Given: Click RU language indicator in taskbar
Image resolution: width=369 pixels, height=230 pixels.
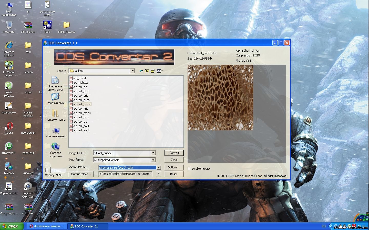Looking at the screenshot, I should (324, 226).
